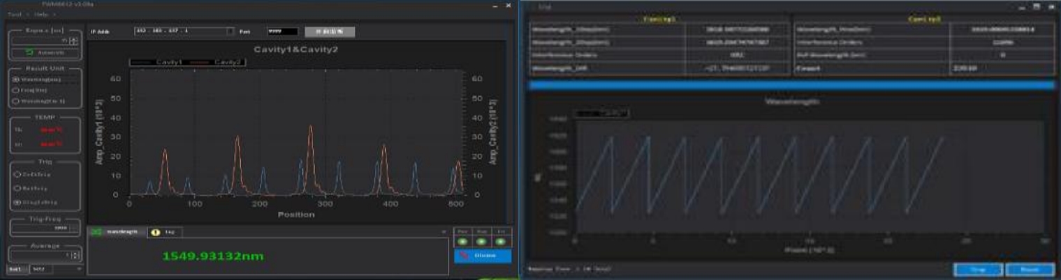Viewport: 1061px width, 280px height.
Task: Click the Cavity2 legend entry
Action: 215,62
